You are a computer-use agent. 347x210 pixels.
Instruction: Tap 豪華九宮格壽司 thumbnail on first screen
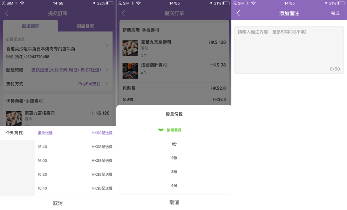coord(14,119)
